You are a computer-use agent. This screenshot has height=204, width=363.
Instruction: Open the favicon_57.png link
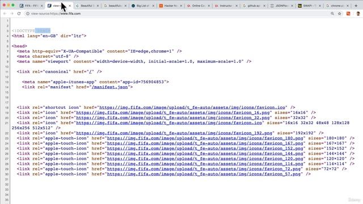(204, 174)
